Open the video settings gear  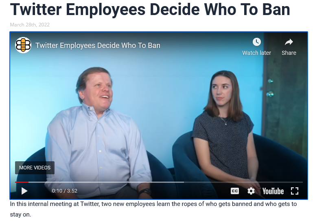pos(251,191)
